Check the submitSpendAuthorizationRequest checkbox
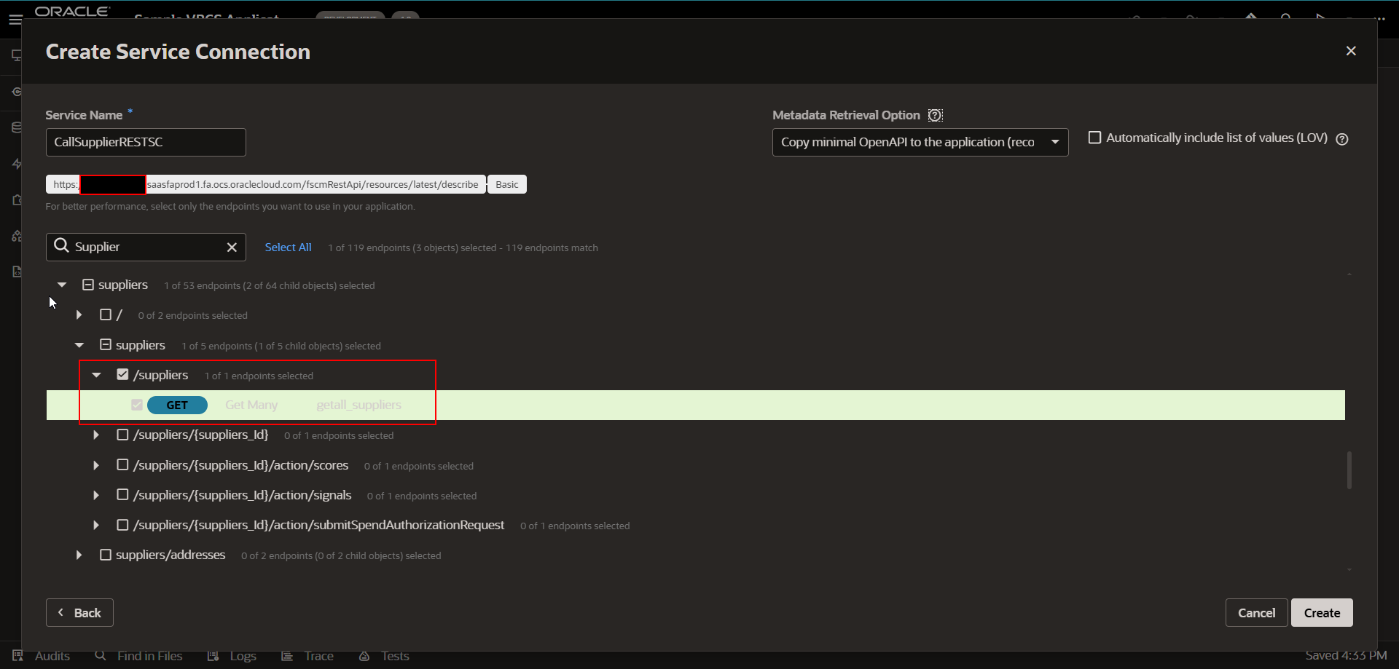Viewport: 1399px width, 669px height. pyautogui.click(x=122, y=524)
